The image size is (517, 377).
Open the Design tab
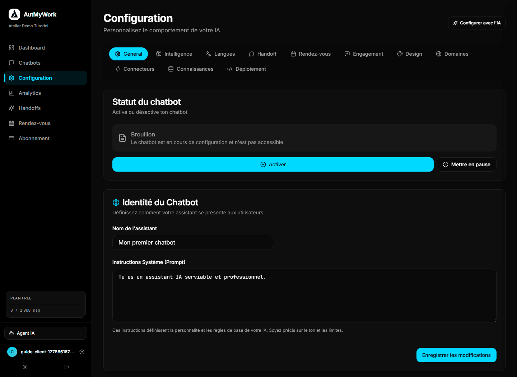pos(410,54)
